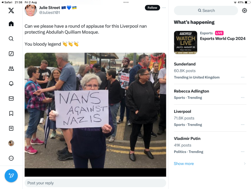Open the Messages envelope icon

click(11, 98)
